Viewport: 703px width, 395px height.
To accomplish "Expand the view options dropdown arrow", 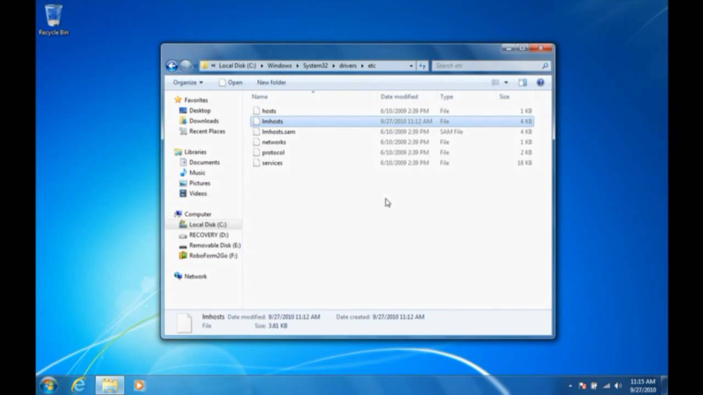I will (506, 82).
